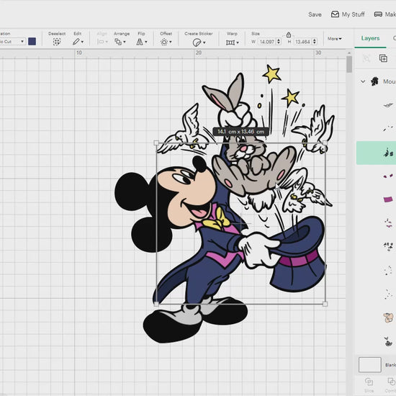Click the Mouse group silhouette icon
This screenshot has height=396, width=396.
point(374,81)
